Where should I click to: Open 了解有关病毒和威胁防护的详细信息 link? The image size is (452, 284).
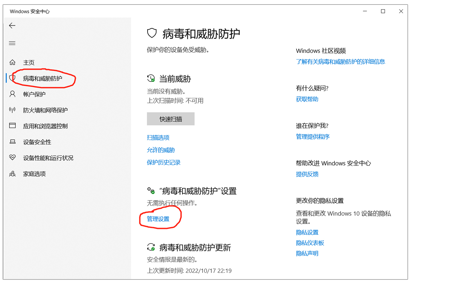click(x=340, y=62)
